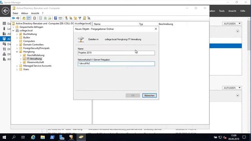Click into the Name input field

click(x=116, y=53)
